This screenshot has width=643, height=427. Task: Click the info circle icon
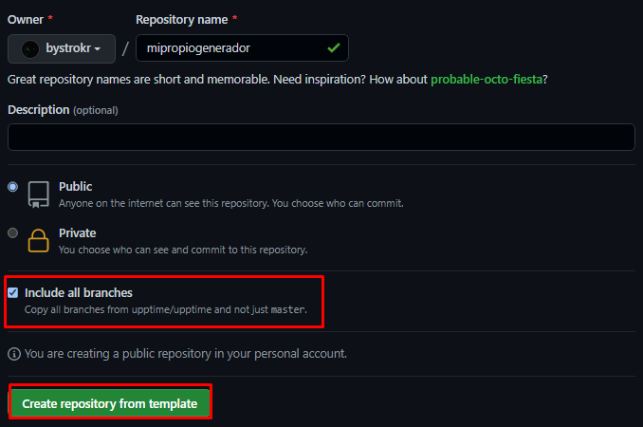[14, 354]
